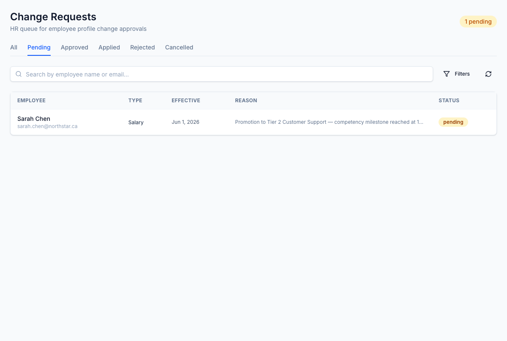This screenshot has width=507, height=341.
Task: Open the Filters button
Action: (x=457, y=74)
